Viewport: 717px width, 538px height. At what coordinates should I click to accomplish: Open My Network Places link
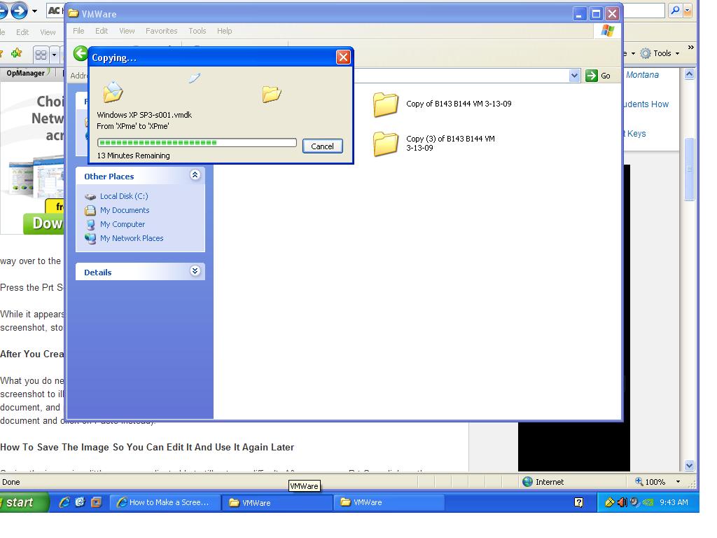point(131,238)
